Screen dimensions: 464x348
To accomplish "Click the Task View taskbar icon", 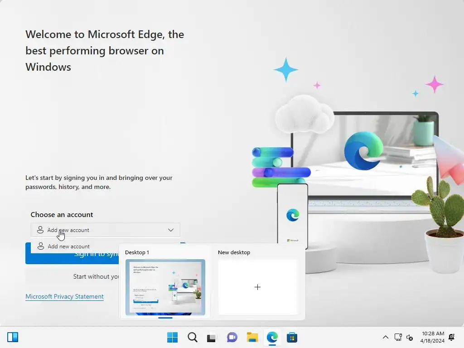I will (x=211, y=337).
